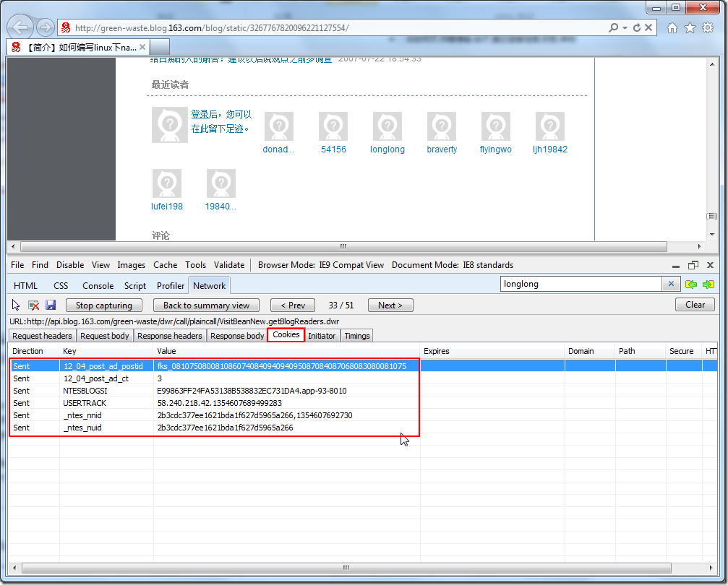728x585 pixels.
Task: Click the Clear button
Action: pyautogui.click(x=695, y=305)
